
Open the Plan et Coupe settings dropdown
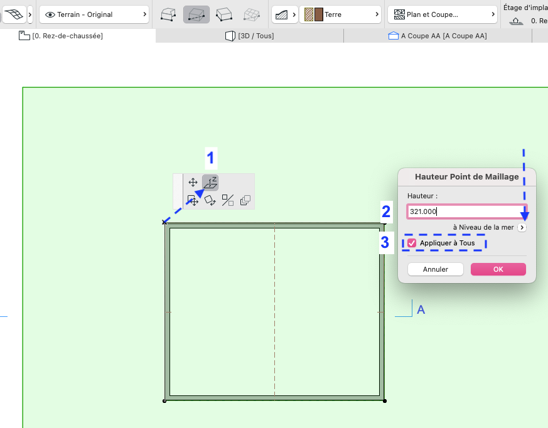coord(443,14)
